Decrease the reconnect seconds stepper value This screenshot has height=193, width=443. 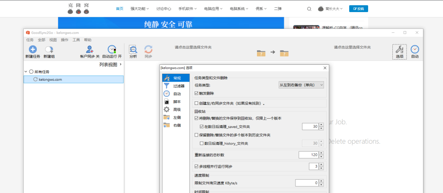[x=321, y=157]
